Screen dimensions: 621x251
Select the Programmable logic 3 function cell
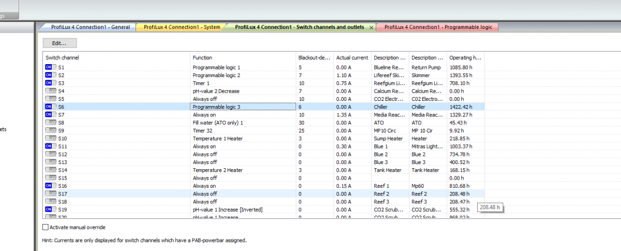click(x=243, y=107)
